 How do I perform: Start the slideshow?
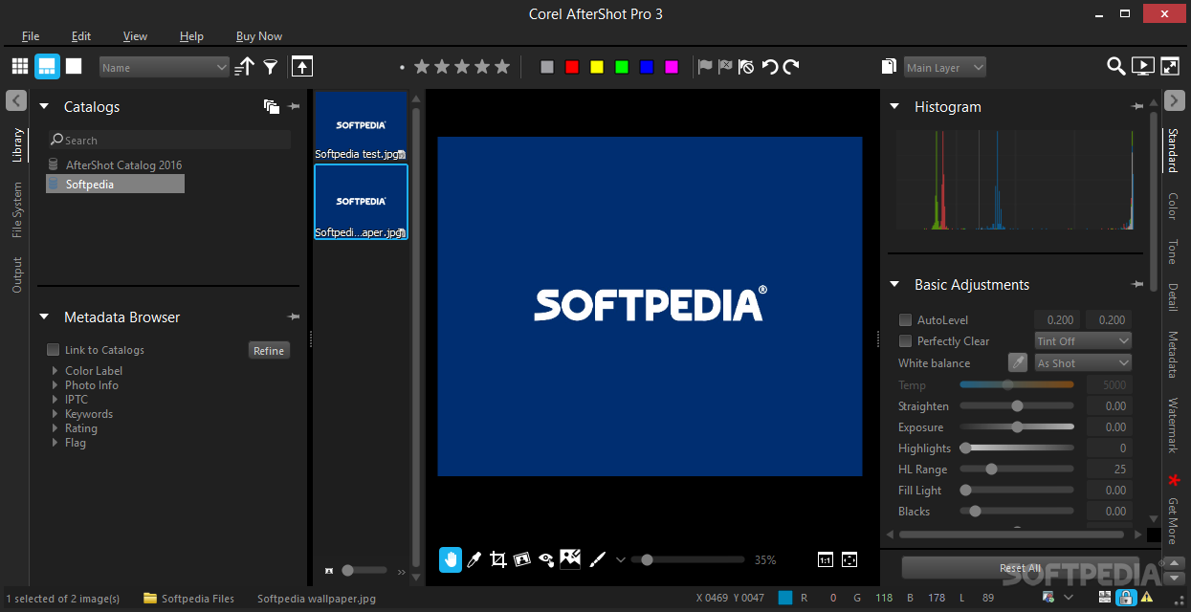point(1142,66)
